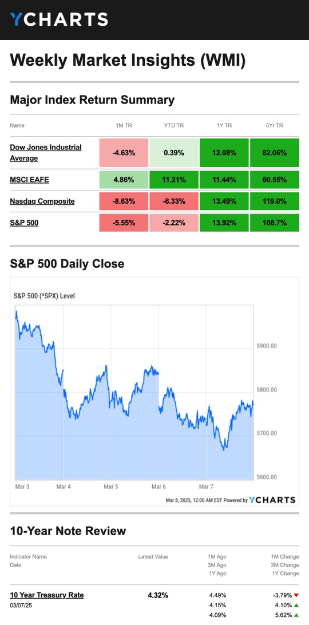Viewport: 309px width, 625px height.
Task: Open the MSCI EAFE link
Action: tap(30, 180)
